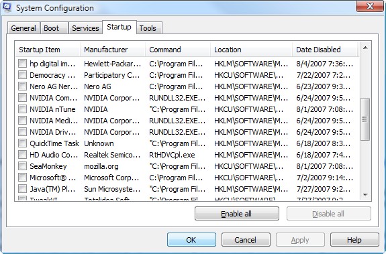Enable the hp digital im... startup checkbox
The width and height of the screenshot is (386, 254).
[x=22, y=64]
